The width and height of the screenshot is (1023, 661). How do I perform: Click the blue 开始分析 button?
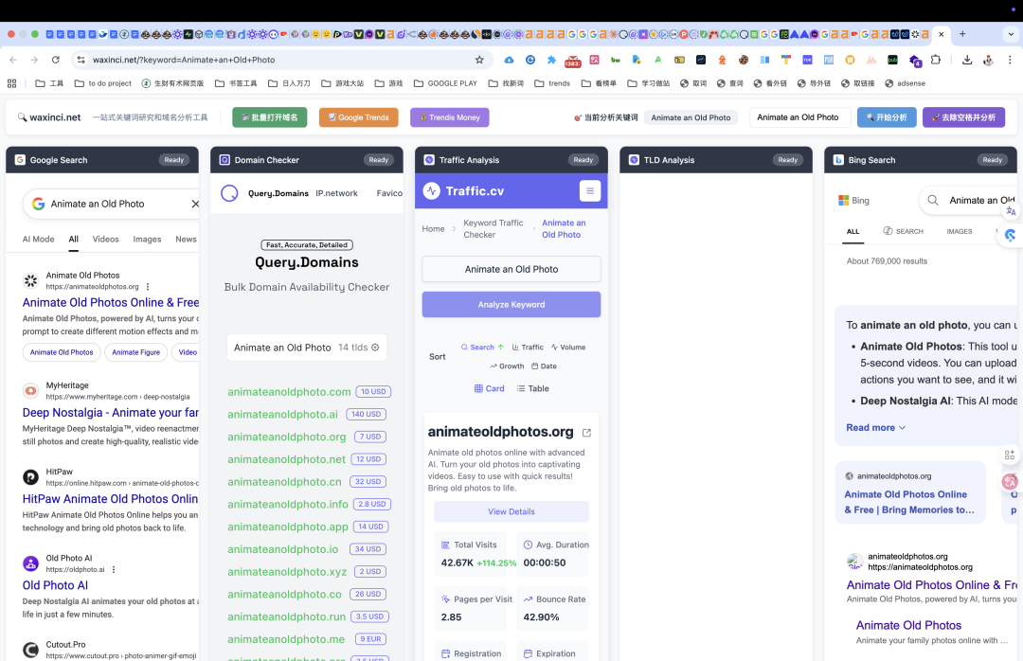click(887, 117)
